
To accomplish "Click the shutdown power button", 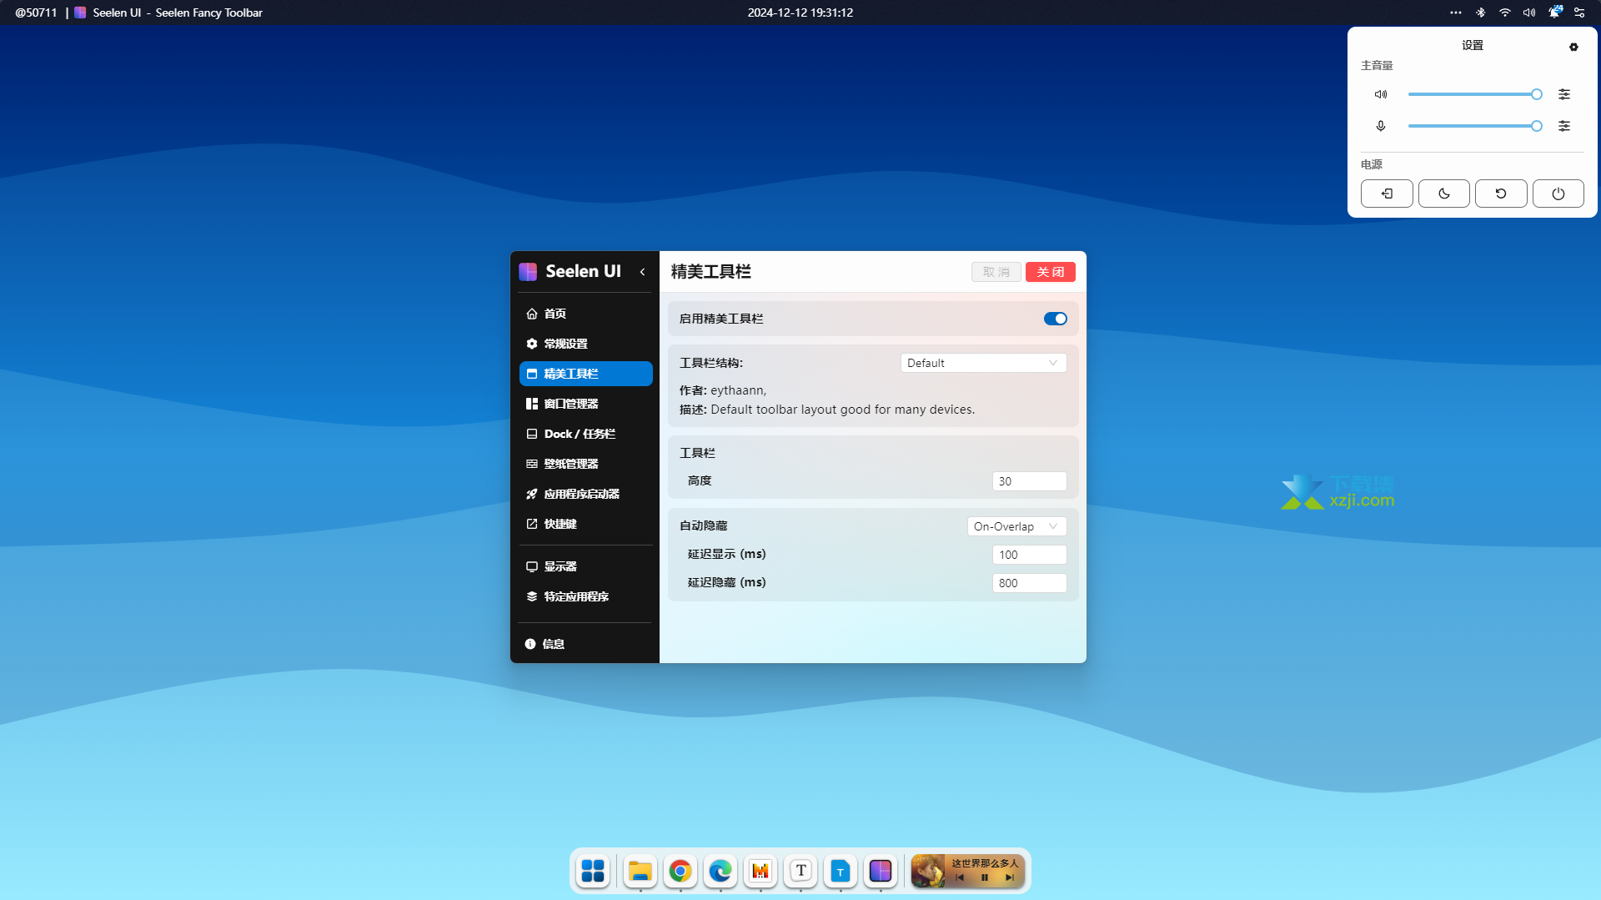I will tap(1558, 194).
